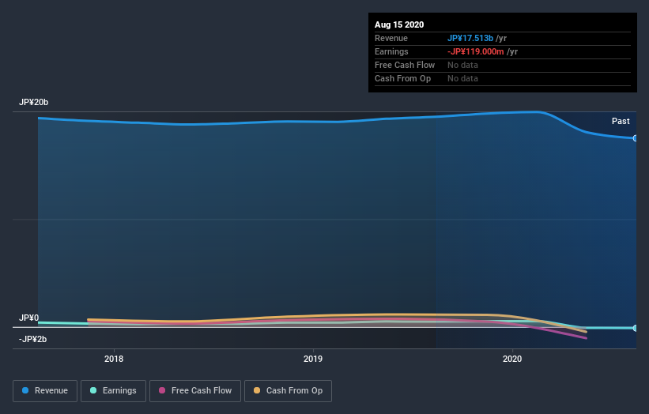Click the Revenue end-point marker on the chart
The image size is (649, 414).
(x=636, y=138)
